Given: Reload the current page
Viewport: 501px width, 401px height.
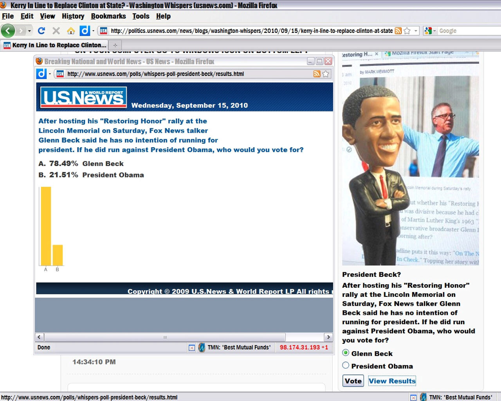Looking at the screenshot, I should point(41,31).
